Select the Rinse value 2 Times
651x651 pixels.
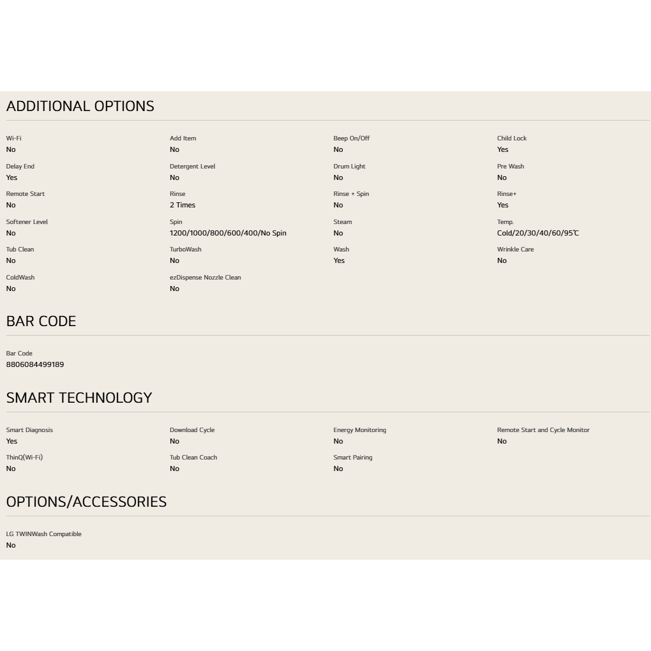pyautogui.click(x=183, y=205)
